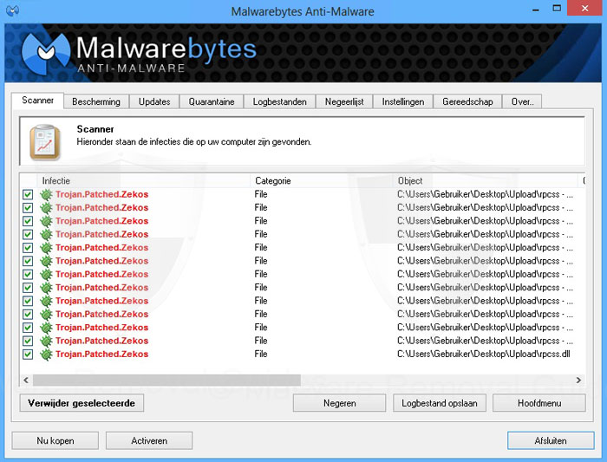Click the Activeren button
This screenshot has width=607, height=462.
[x=149, y=440]
